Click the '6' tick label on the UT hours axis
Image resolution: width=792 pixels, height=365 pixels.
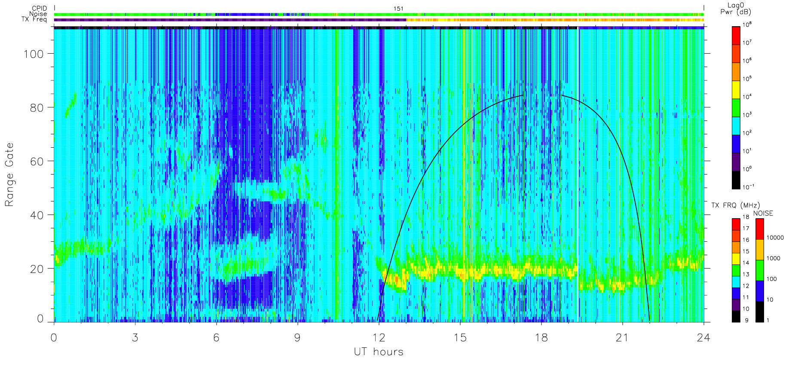216,338
